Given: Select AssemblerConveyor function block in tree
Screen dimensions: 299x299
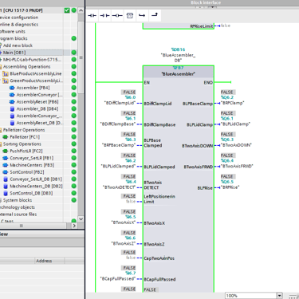Looking at the screenshot, I should (39, 95).
